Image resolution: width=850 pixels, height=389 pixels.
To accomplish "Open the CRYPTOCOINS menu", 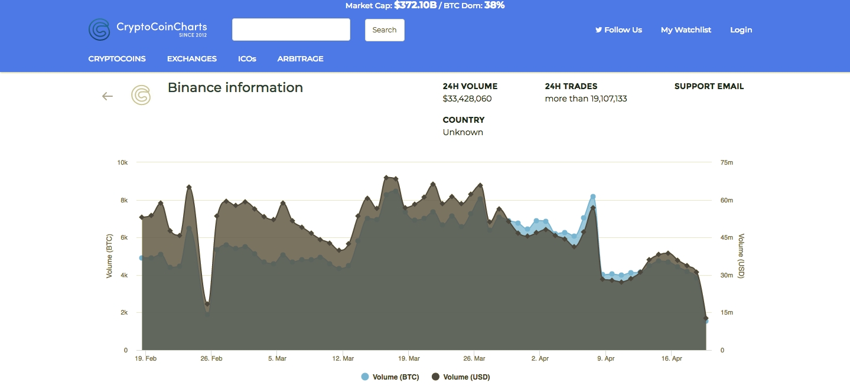I will pyautogui.click(x=117, y=58).
